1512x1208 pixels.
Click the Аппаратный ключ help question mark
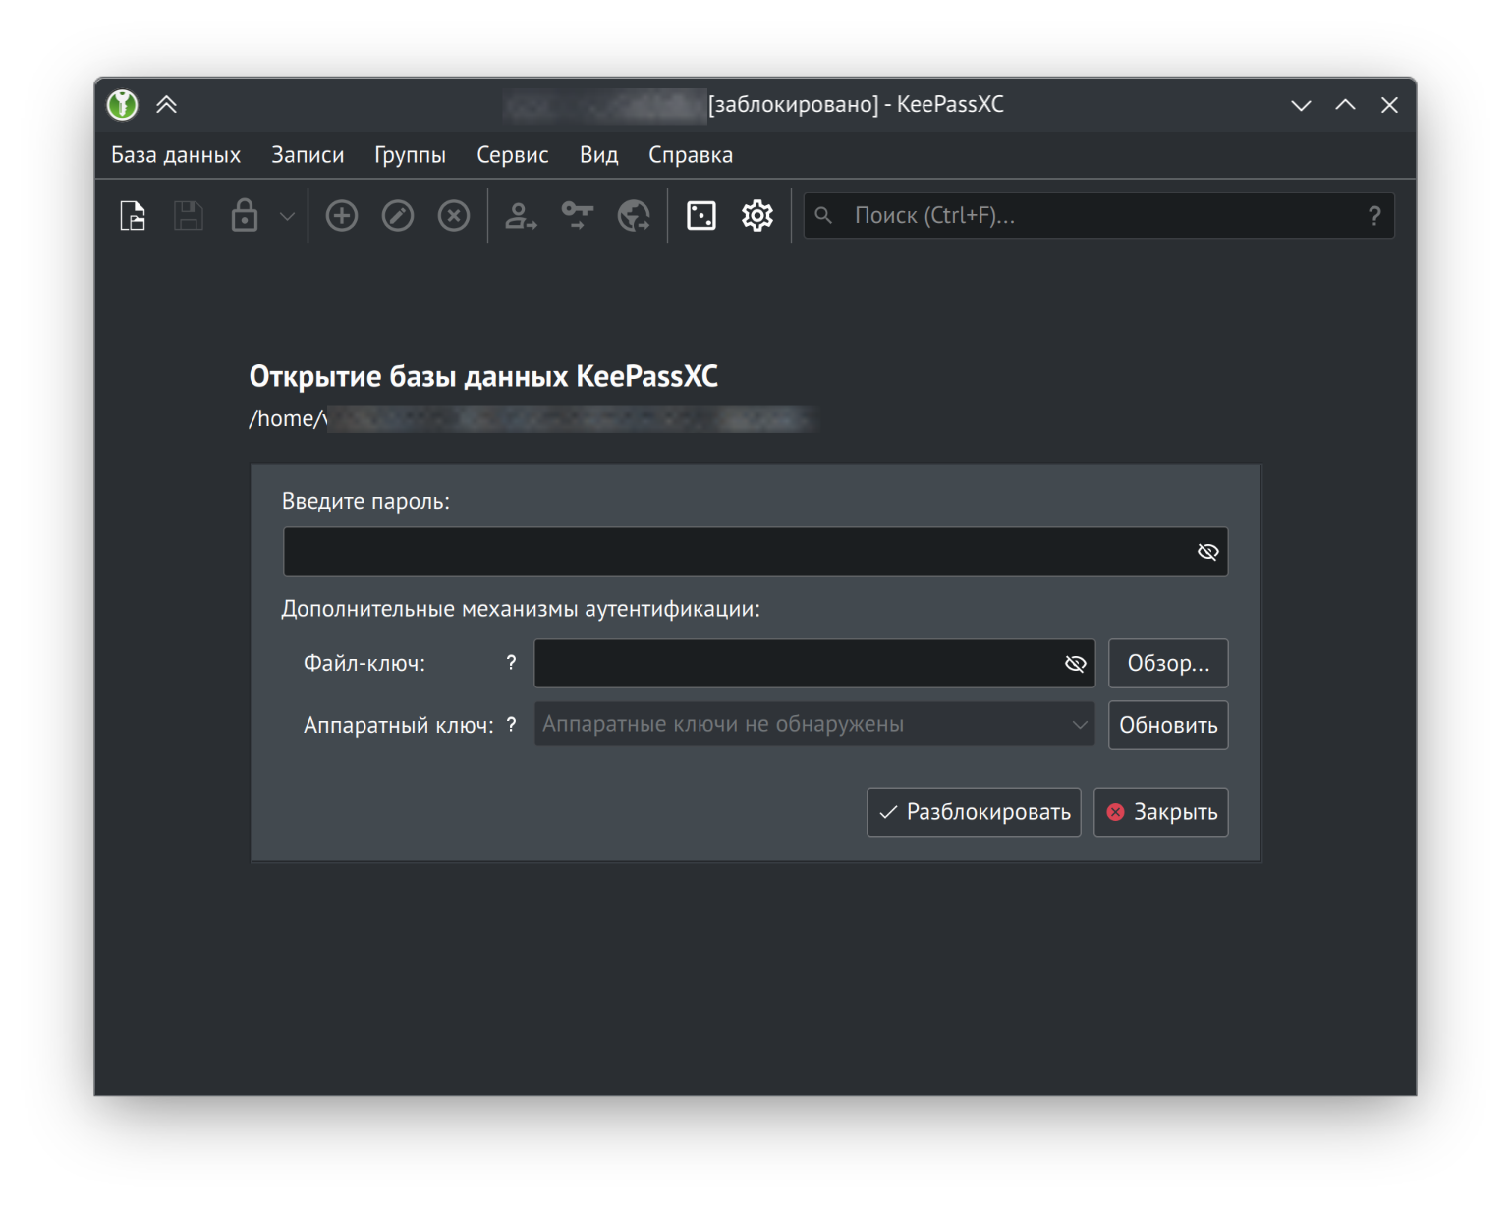511,725
